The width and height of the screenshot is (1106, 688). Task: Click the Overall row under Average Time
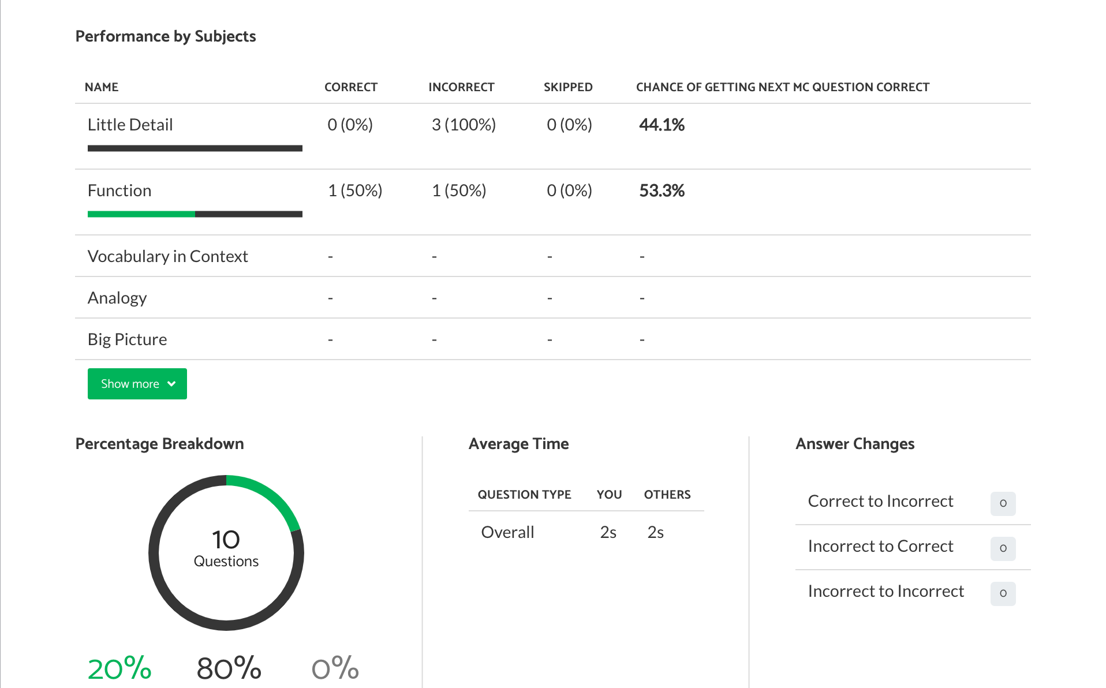pyautogui.click(x=507, y=532)
